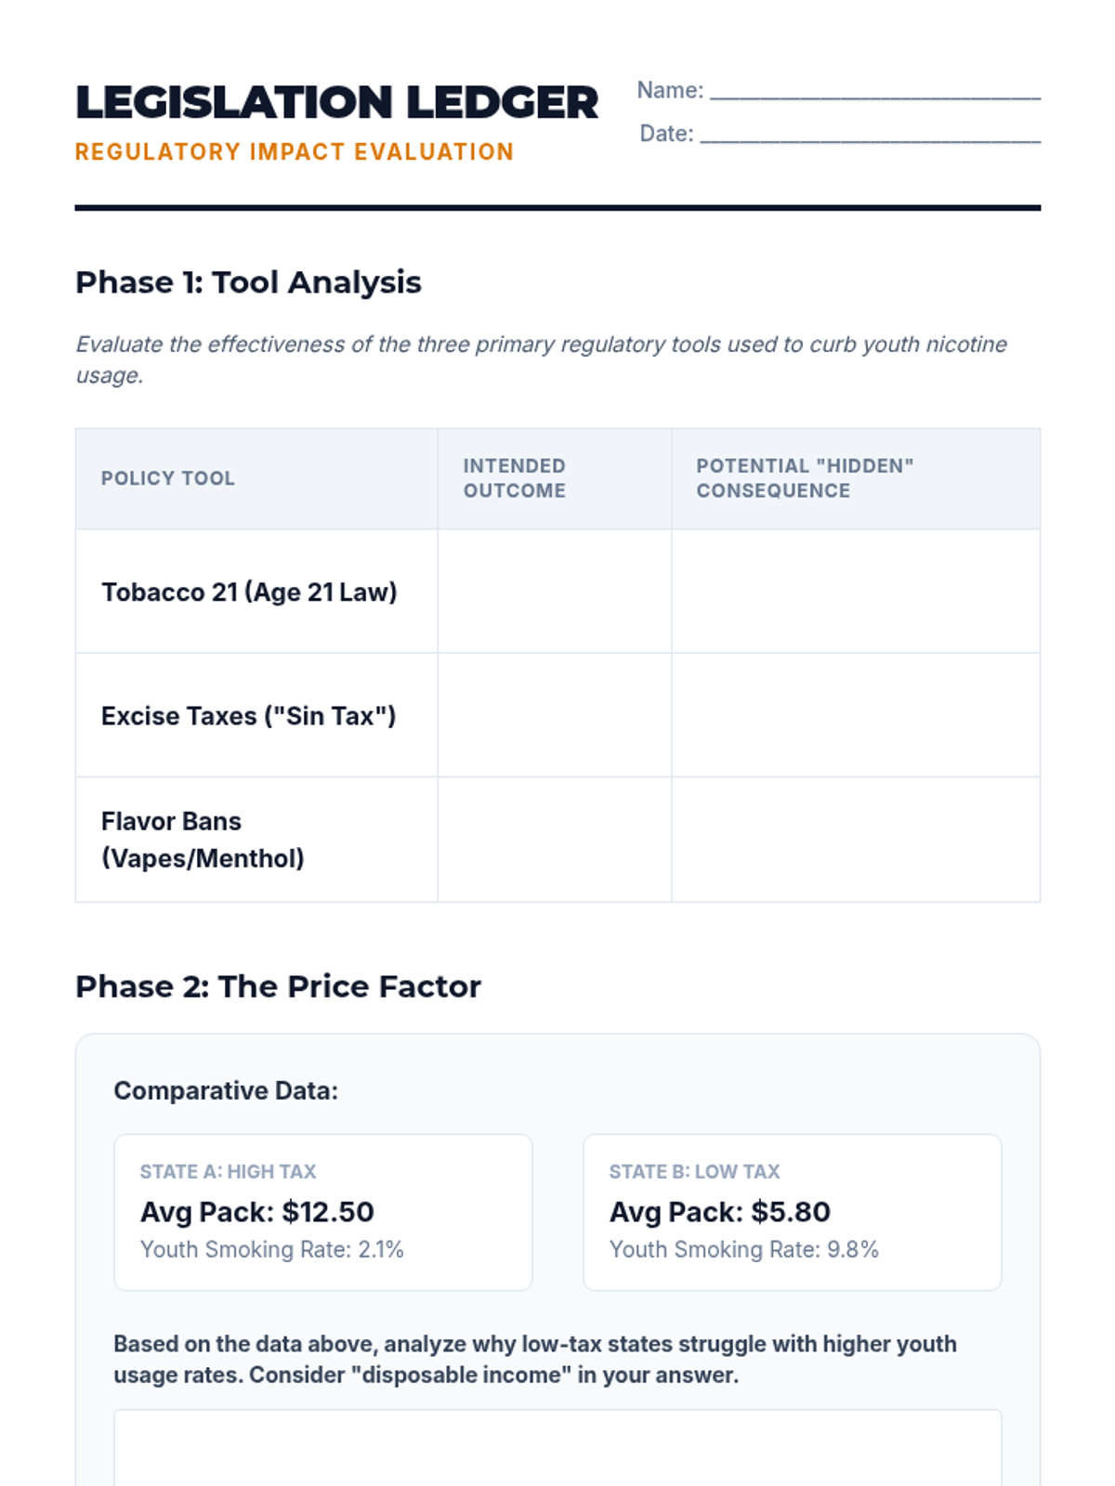Click Hidden Consequence cell for Flavor Bans

click(x=855, y=840)
